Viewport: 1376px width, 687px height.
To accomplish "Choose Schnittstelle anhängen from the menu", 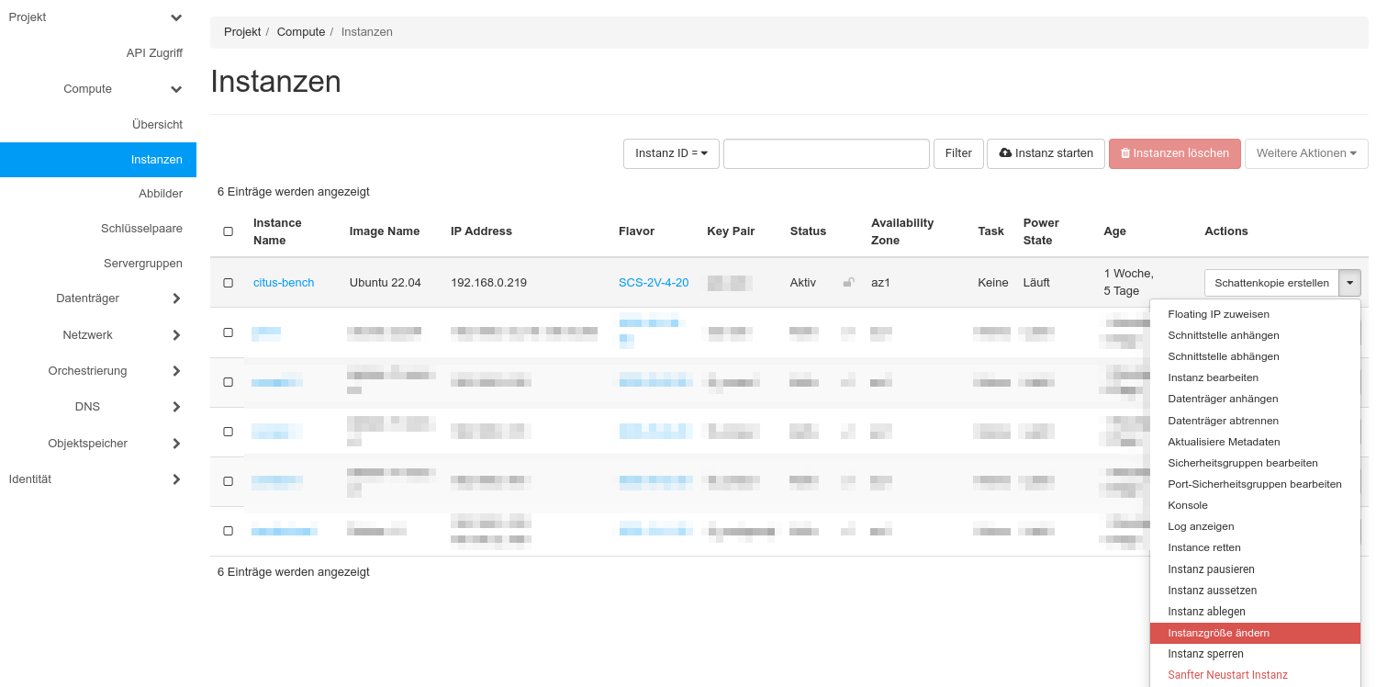I will [1255, 335].
